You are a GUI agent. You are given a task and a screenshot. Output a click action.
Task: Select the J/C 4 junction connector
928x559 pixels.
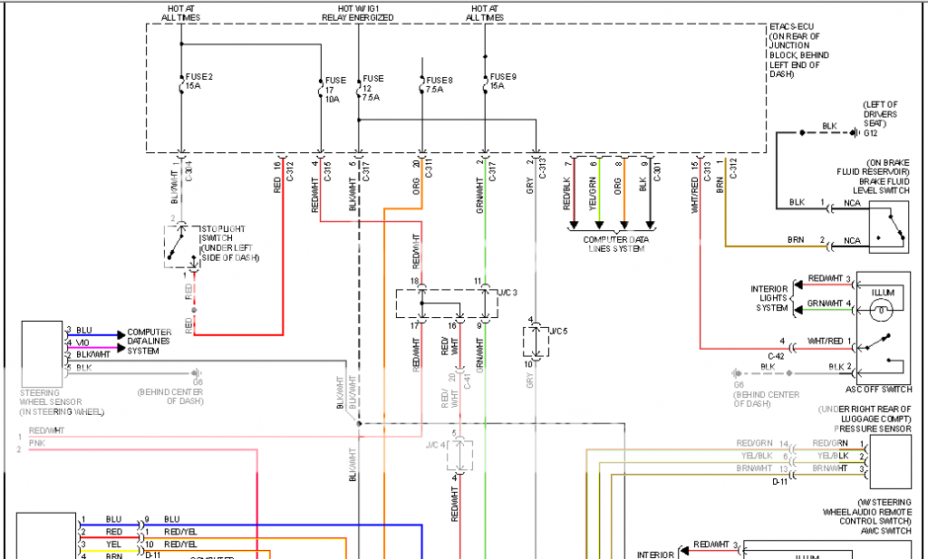click(x=460, y=456)
